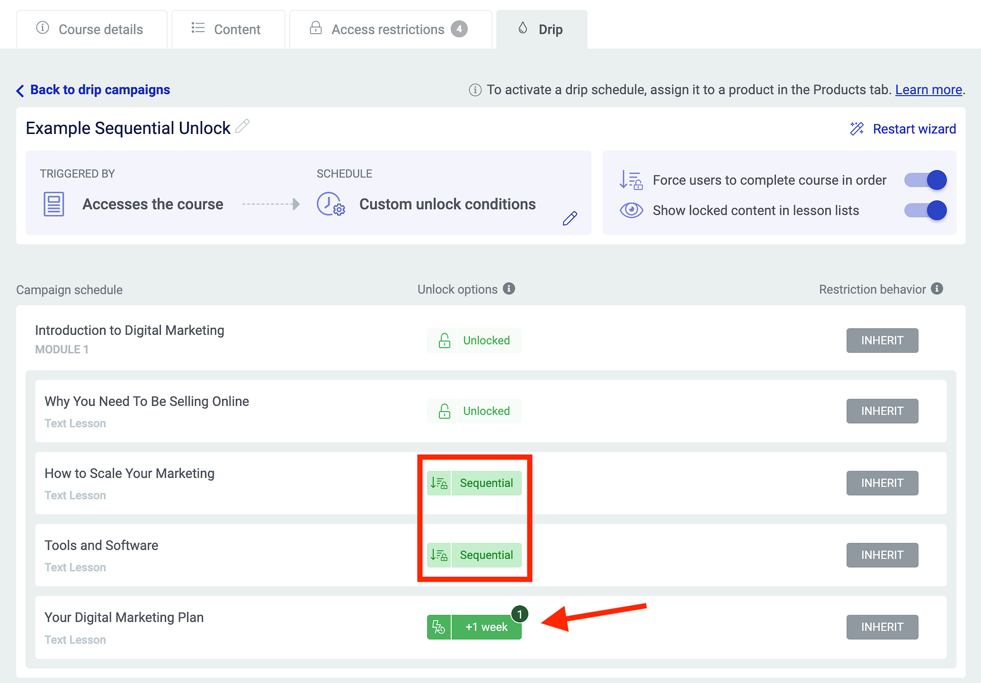Click lock icon for Why You Need lesson
The image size is (981, 683).
[x=444, y=412]
